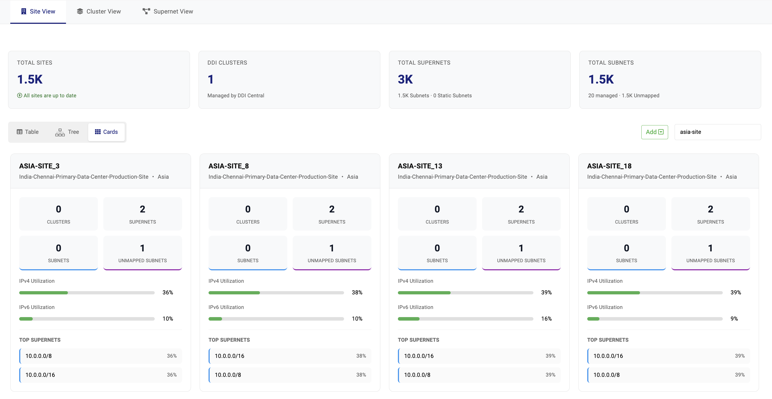772x399 pixels.
Task: Click the Clusters tile on ASIA-SITE_18 card
Action: coord(626,214)
